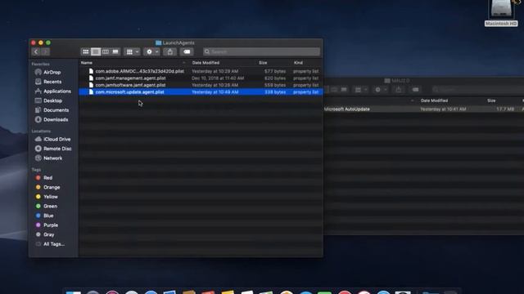Image resolution: width=524 pixels, height=294 pixels.
Task: Sort by Kind column header
Action: point(298,63)
